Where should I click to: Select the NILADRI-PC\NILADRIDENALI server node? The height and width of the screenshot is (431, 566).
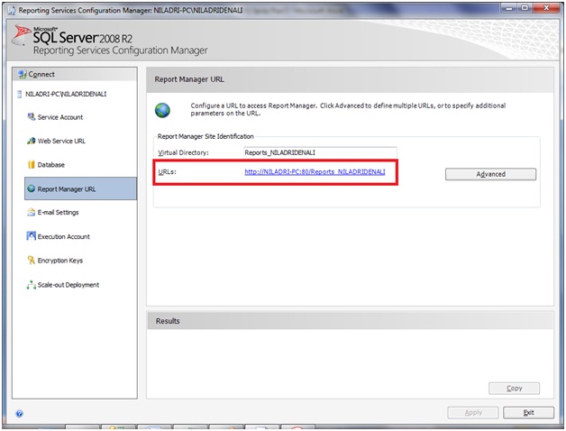[66, 95]
